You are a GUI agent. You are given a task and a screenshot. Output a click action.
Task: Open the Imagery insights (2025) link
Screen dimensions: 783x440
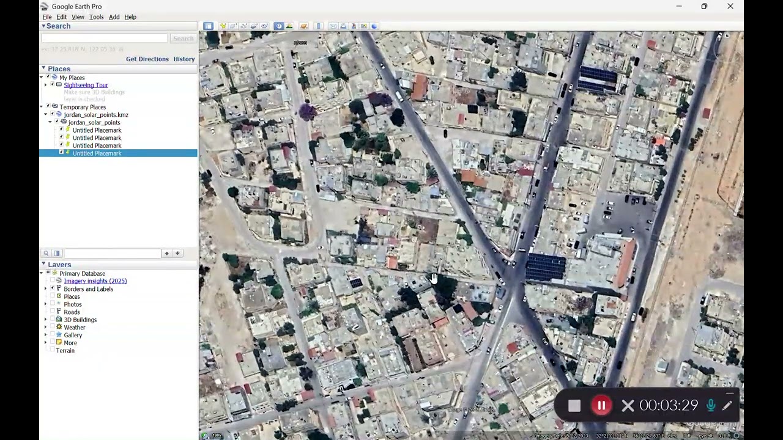(95, 281)
